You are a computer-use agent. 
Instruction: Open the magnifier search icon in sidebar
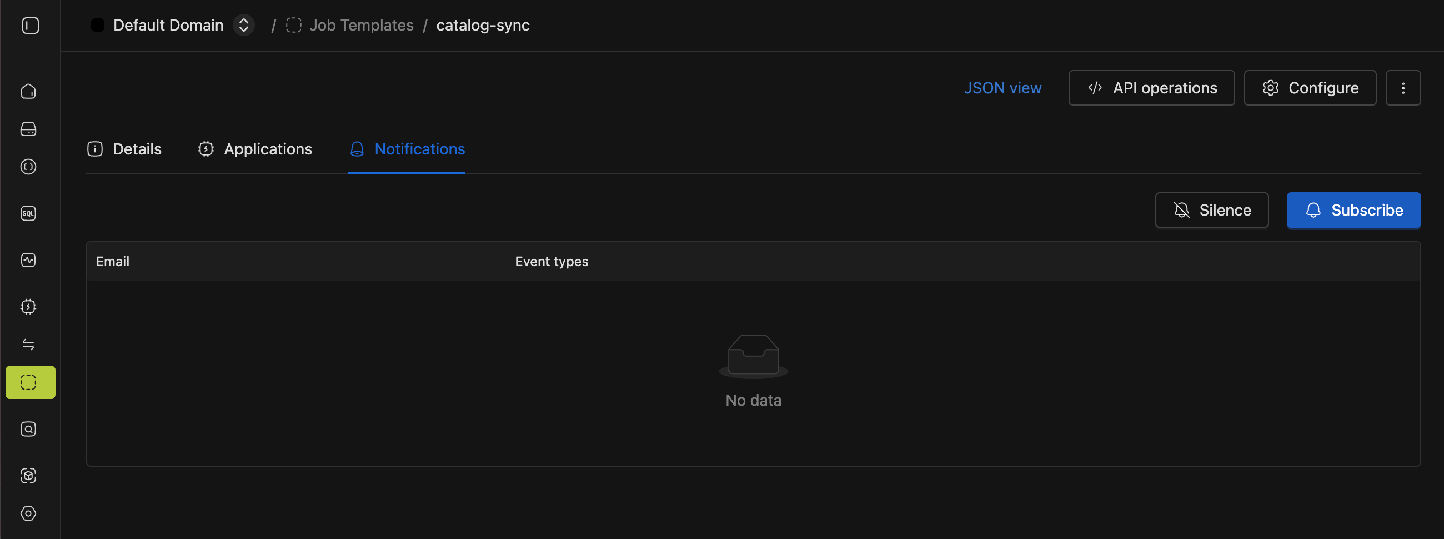(28, 429)
